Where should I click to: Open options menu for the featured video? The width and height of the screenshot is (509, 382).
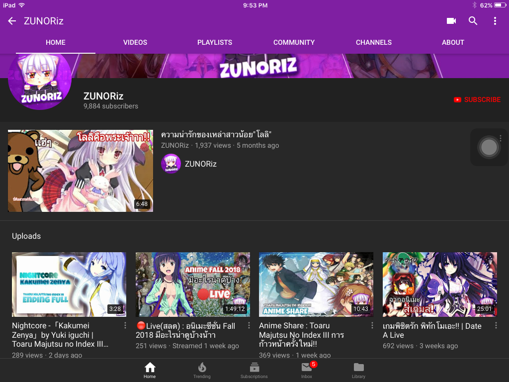tap(501, 138)
